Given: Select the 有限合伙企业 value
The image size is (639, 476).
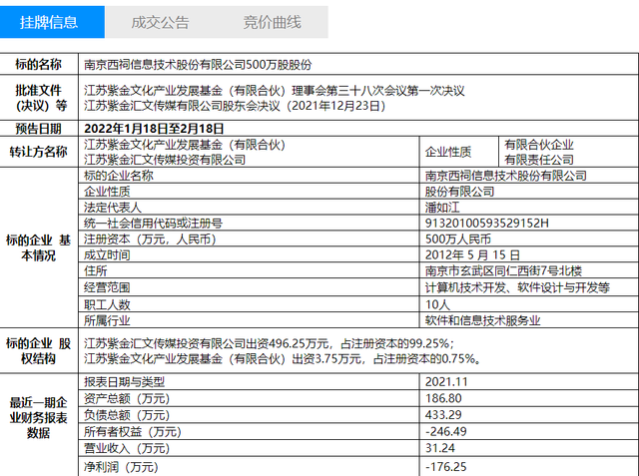Looking at the screenshot, I should 539,145.
